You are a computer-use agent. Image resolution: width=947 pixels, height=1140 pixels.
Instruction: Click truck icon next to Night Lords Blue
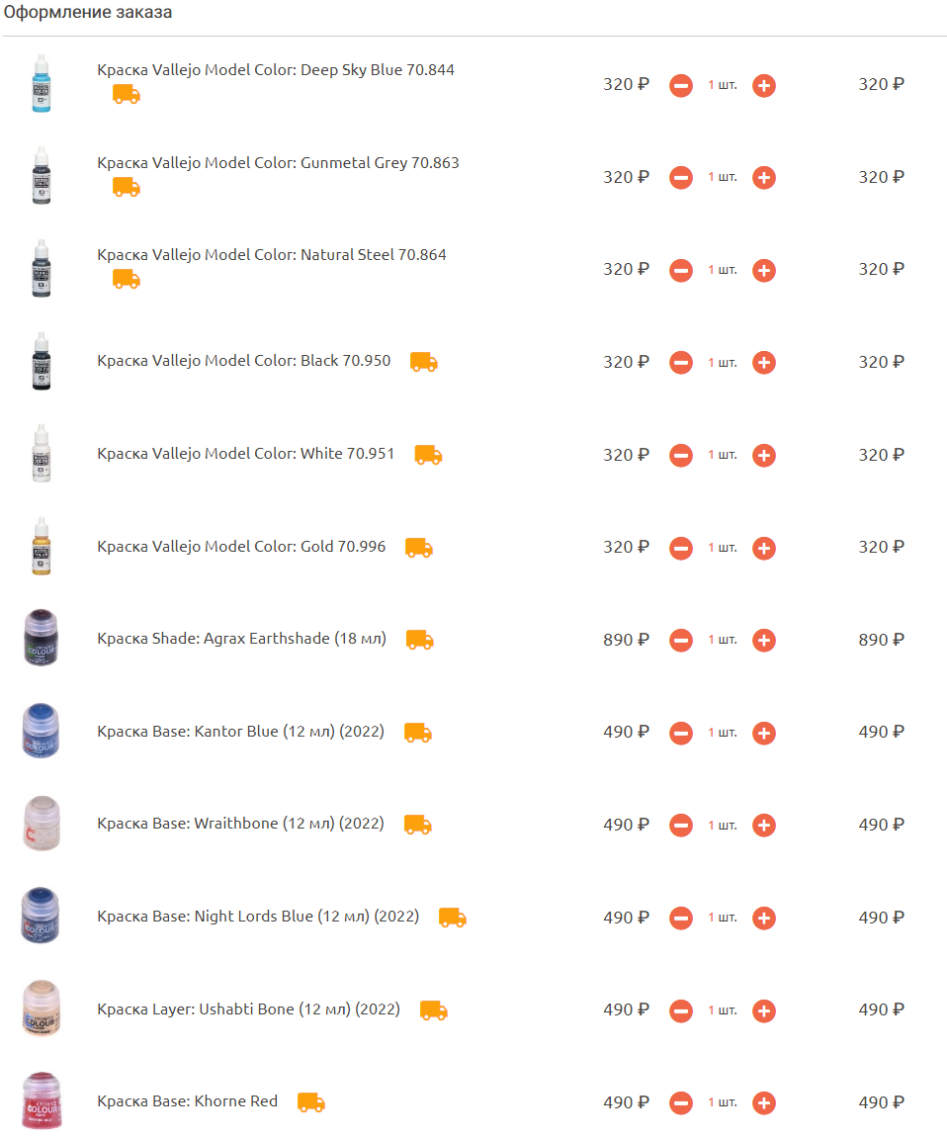[452, 918]
